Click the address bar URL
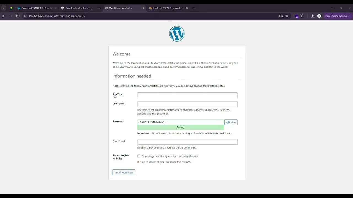Screen dimensions: 353x198 [x=57, y=16]
